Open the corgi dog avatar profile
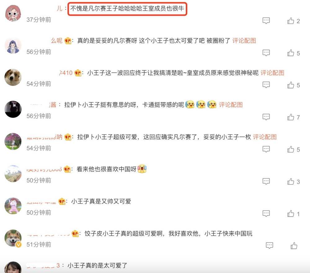Viewport: 310px width, 273px height. tap(13, 77)
